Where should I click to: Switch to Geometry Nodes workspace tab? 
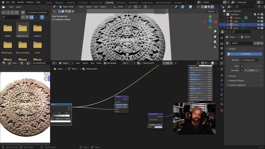click(x=163, y=2)
